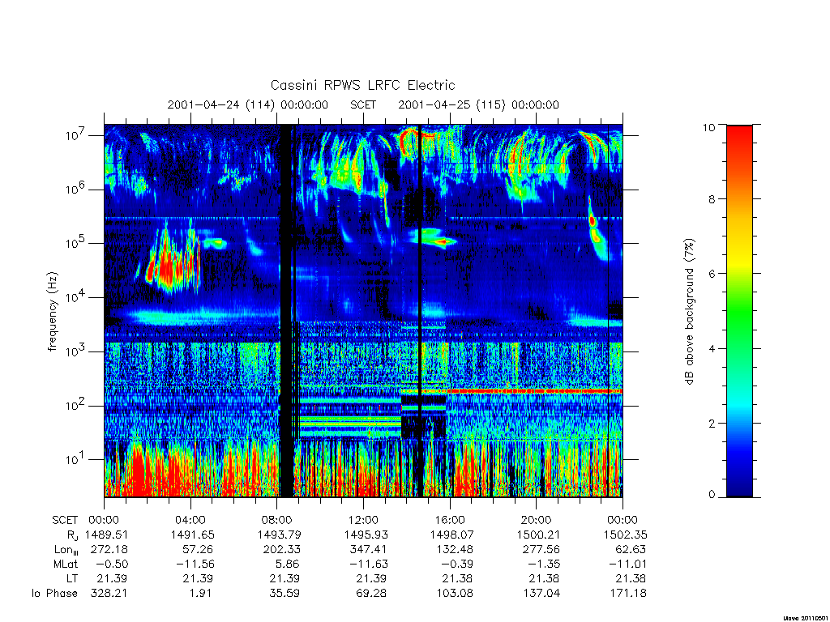Click the 'frequency (Hz)' axis label
This screenshot has width=830, height=622.
pos(52,312)
